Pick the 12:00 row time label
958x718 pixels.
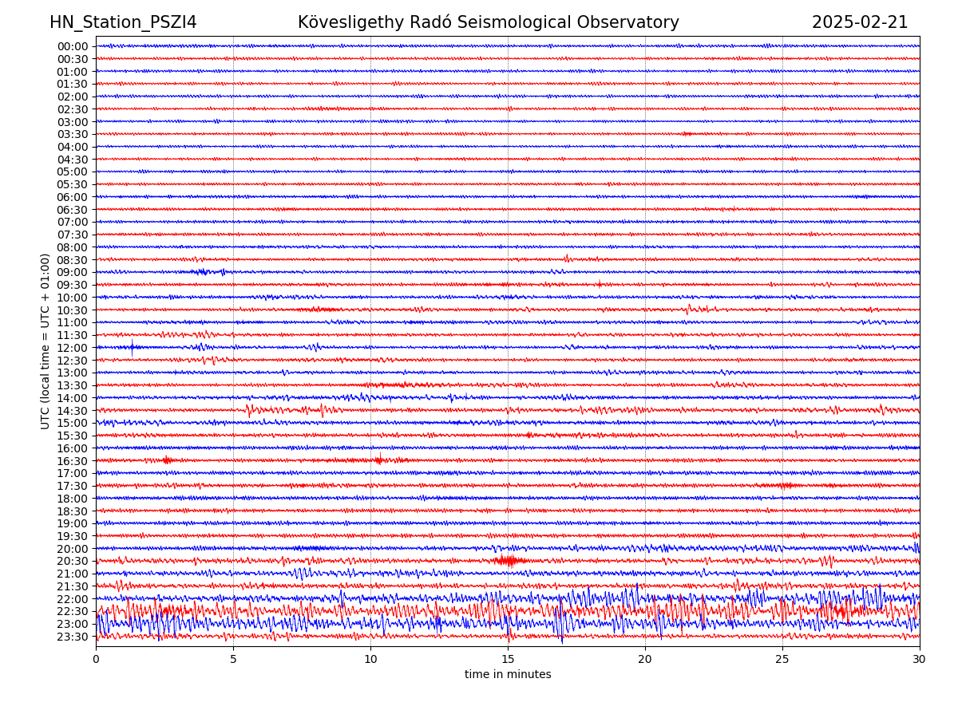73,348
